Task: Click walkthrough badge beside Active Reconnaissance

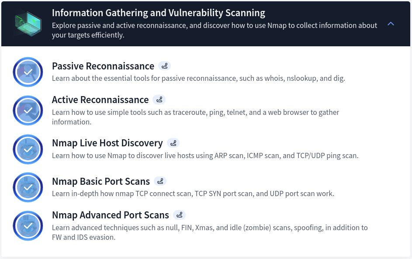Action: click(x=159, y=100)
